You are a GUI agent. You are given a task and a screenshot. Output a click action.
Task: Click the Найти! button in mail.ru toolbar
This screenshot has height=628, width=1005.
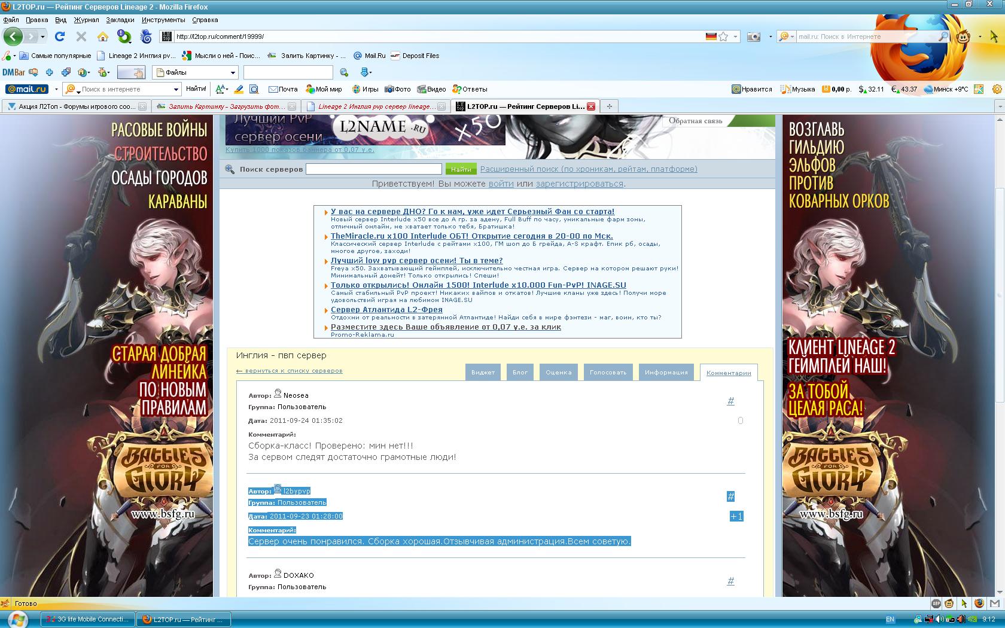[x=196, y=89]
